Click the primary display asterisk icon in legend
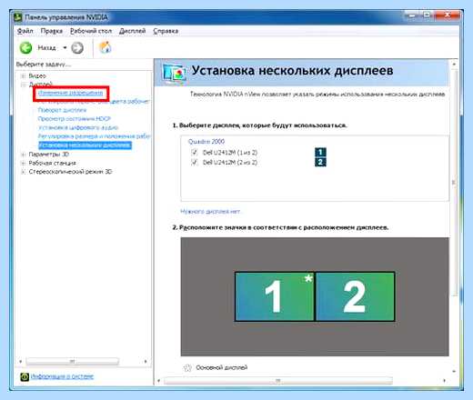Viewport: 473px width, 400px height. (x=187, y=367)
